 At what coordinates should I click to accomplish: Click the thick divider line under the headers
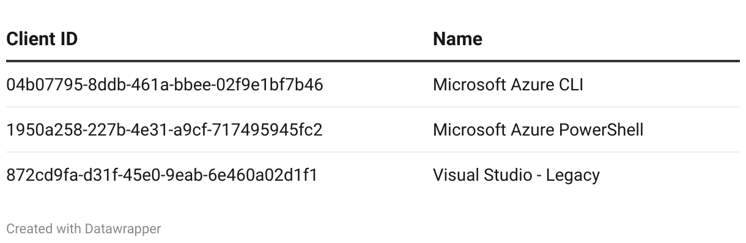point(373,61)
